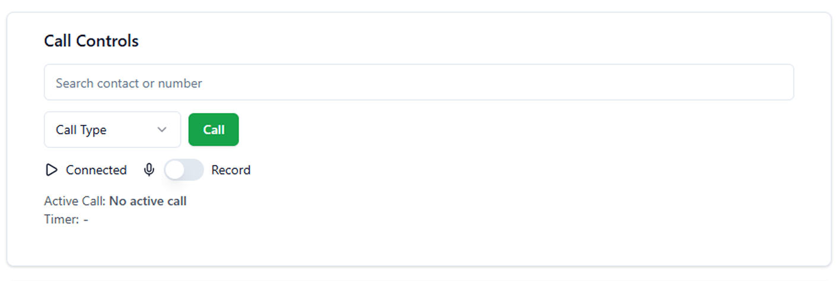The height and width of the screenshot is (281, 840).
Task: Click the Active Call label
Action: click(x=75, y=201)
